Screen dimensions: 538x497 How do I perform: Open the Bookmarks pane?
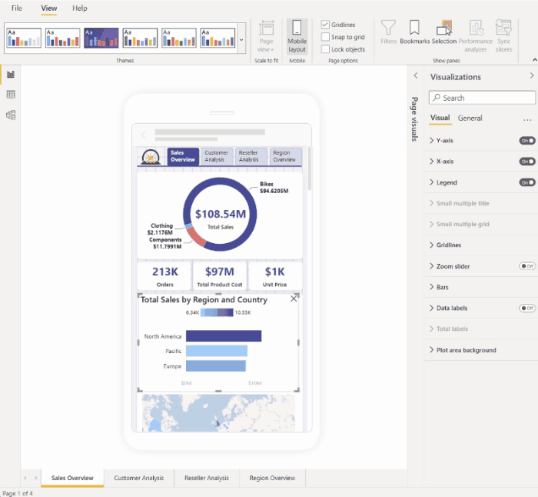point(415,32)
